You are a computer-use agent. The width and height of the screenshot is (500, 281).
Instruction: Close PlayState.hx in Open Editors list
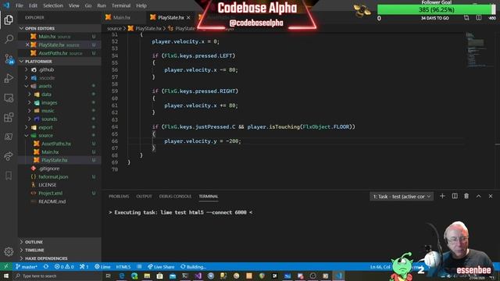(x=27, y=45)
